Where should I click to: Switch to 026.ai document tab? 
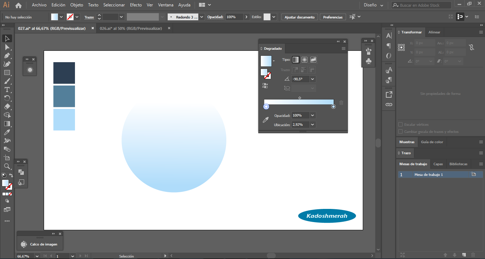(x=131, y=28)
